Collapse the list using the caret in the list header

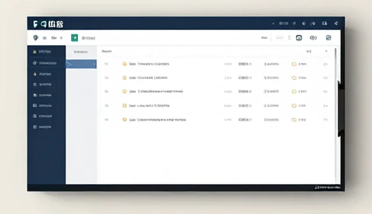(326, 51)
